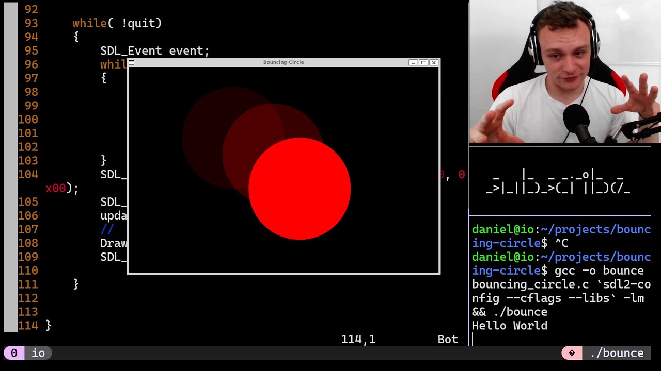This screenshot has width=661, height=371.
Task: Click the ./bounce status label
Action: (617, 353)
